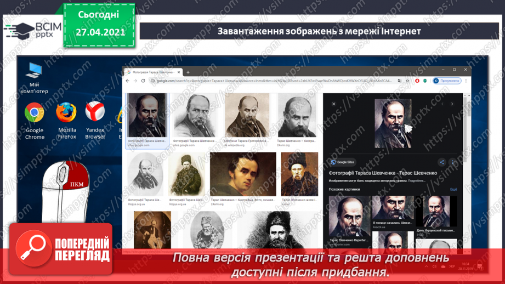Open Тарас Шевченко живе і... portrait result
The width and height of the screenshot is (505, 284).
(299, 174)
